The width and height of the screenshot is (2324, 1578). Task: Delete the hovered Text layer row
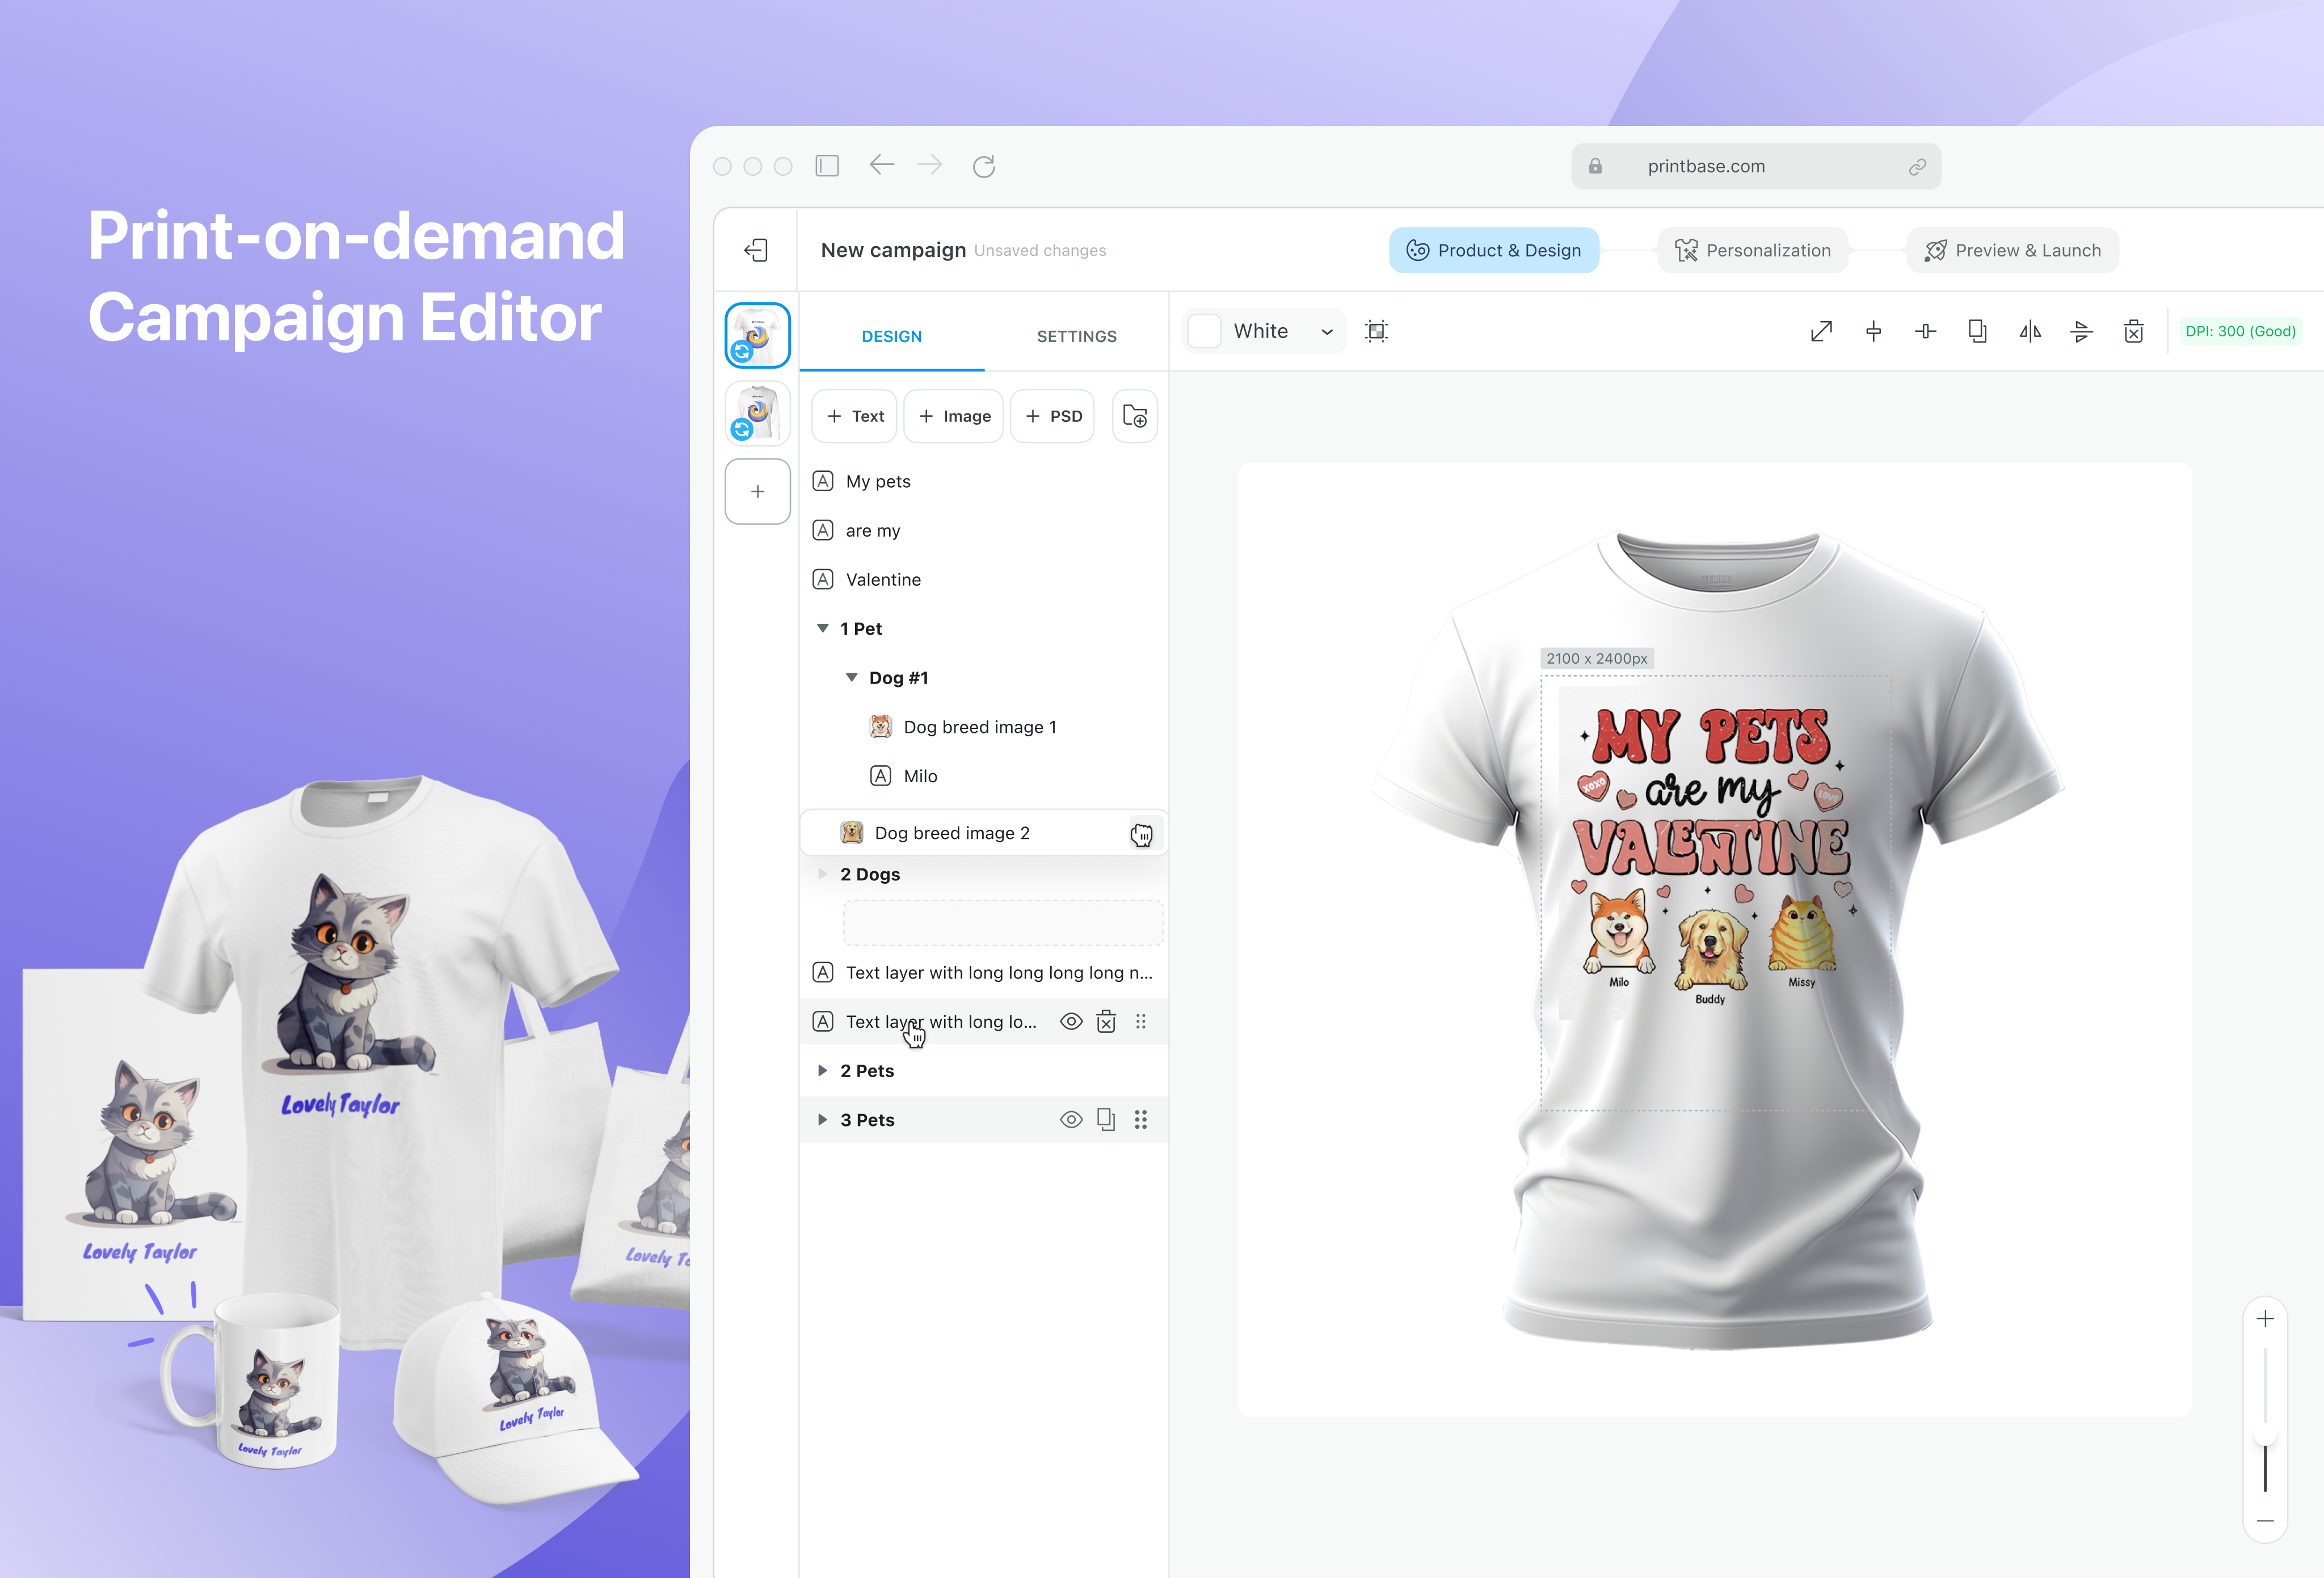(x=1106, y=1021)
